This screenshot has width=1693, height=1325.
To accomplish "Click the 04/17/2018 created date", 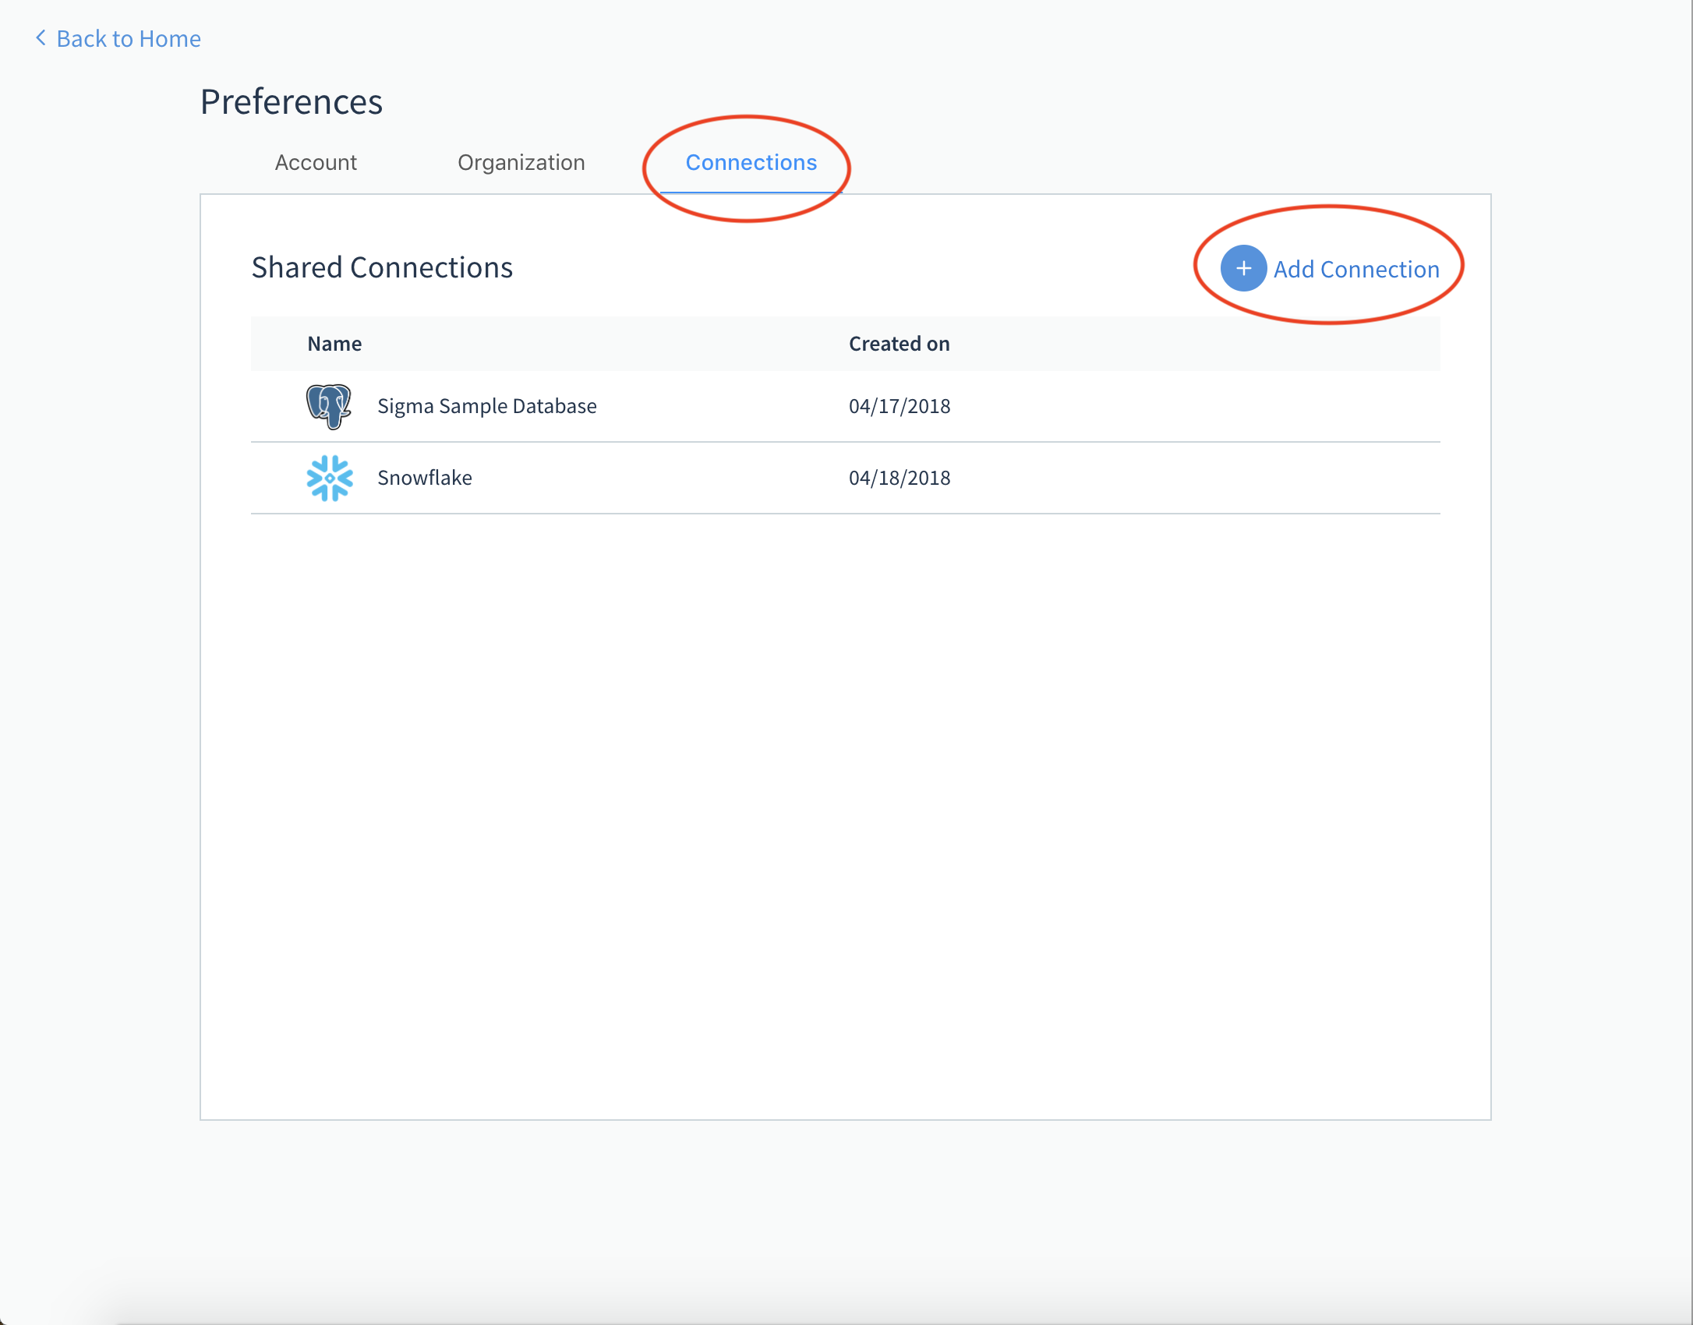I will click(x=900, y=406).
